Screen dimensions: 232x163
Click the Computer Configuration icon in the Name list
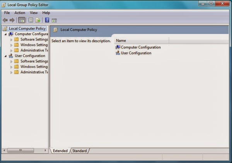click(x=118, y=47)
